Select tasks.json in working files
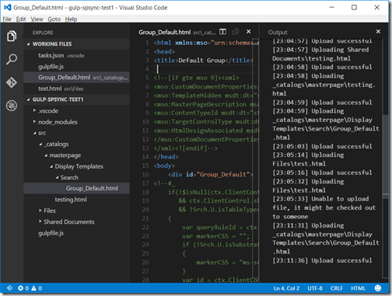The image size is (392, 296). [76, 55]
